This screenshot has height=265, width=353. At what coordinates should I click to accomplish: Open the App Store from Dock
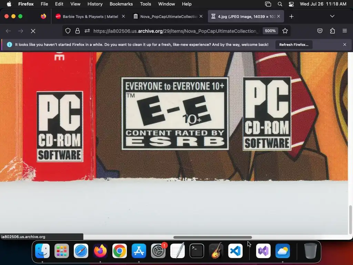pos(139,251)
